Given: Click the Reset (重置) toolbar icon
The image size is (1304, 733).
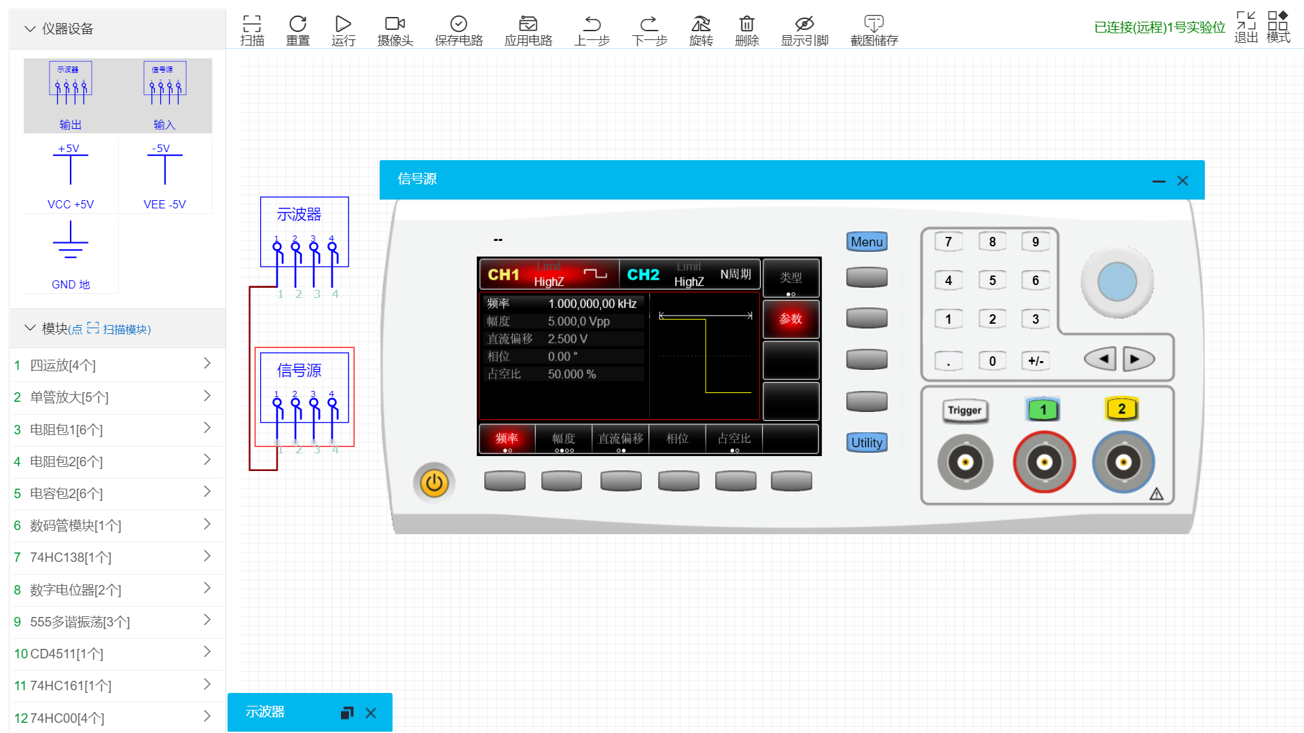Looking at the screenshot, I should pos(297,24).
